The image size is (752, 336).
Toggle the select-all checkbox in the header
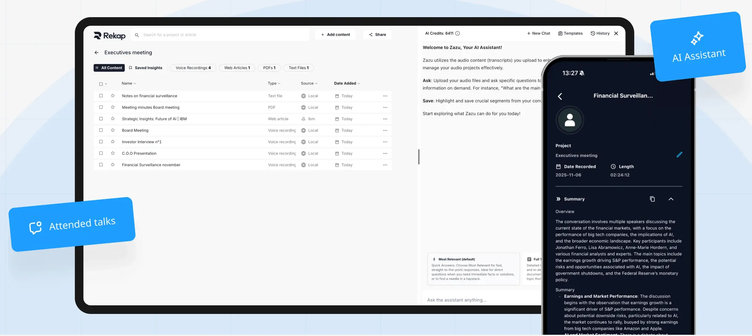[101, 83]
